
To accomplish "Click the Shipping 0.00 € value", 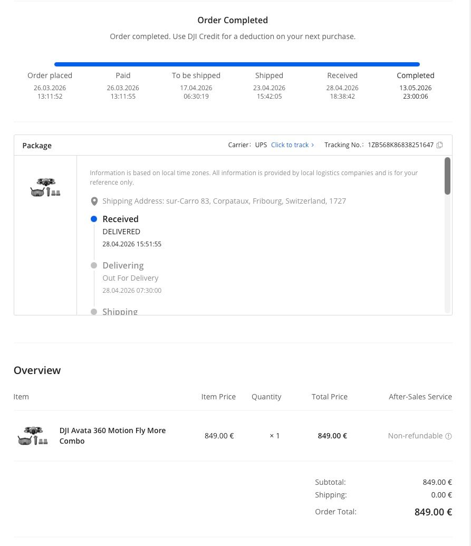I will [x=441, y=495].
